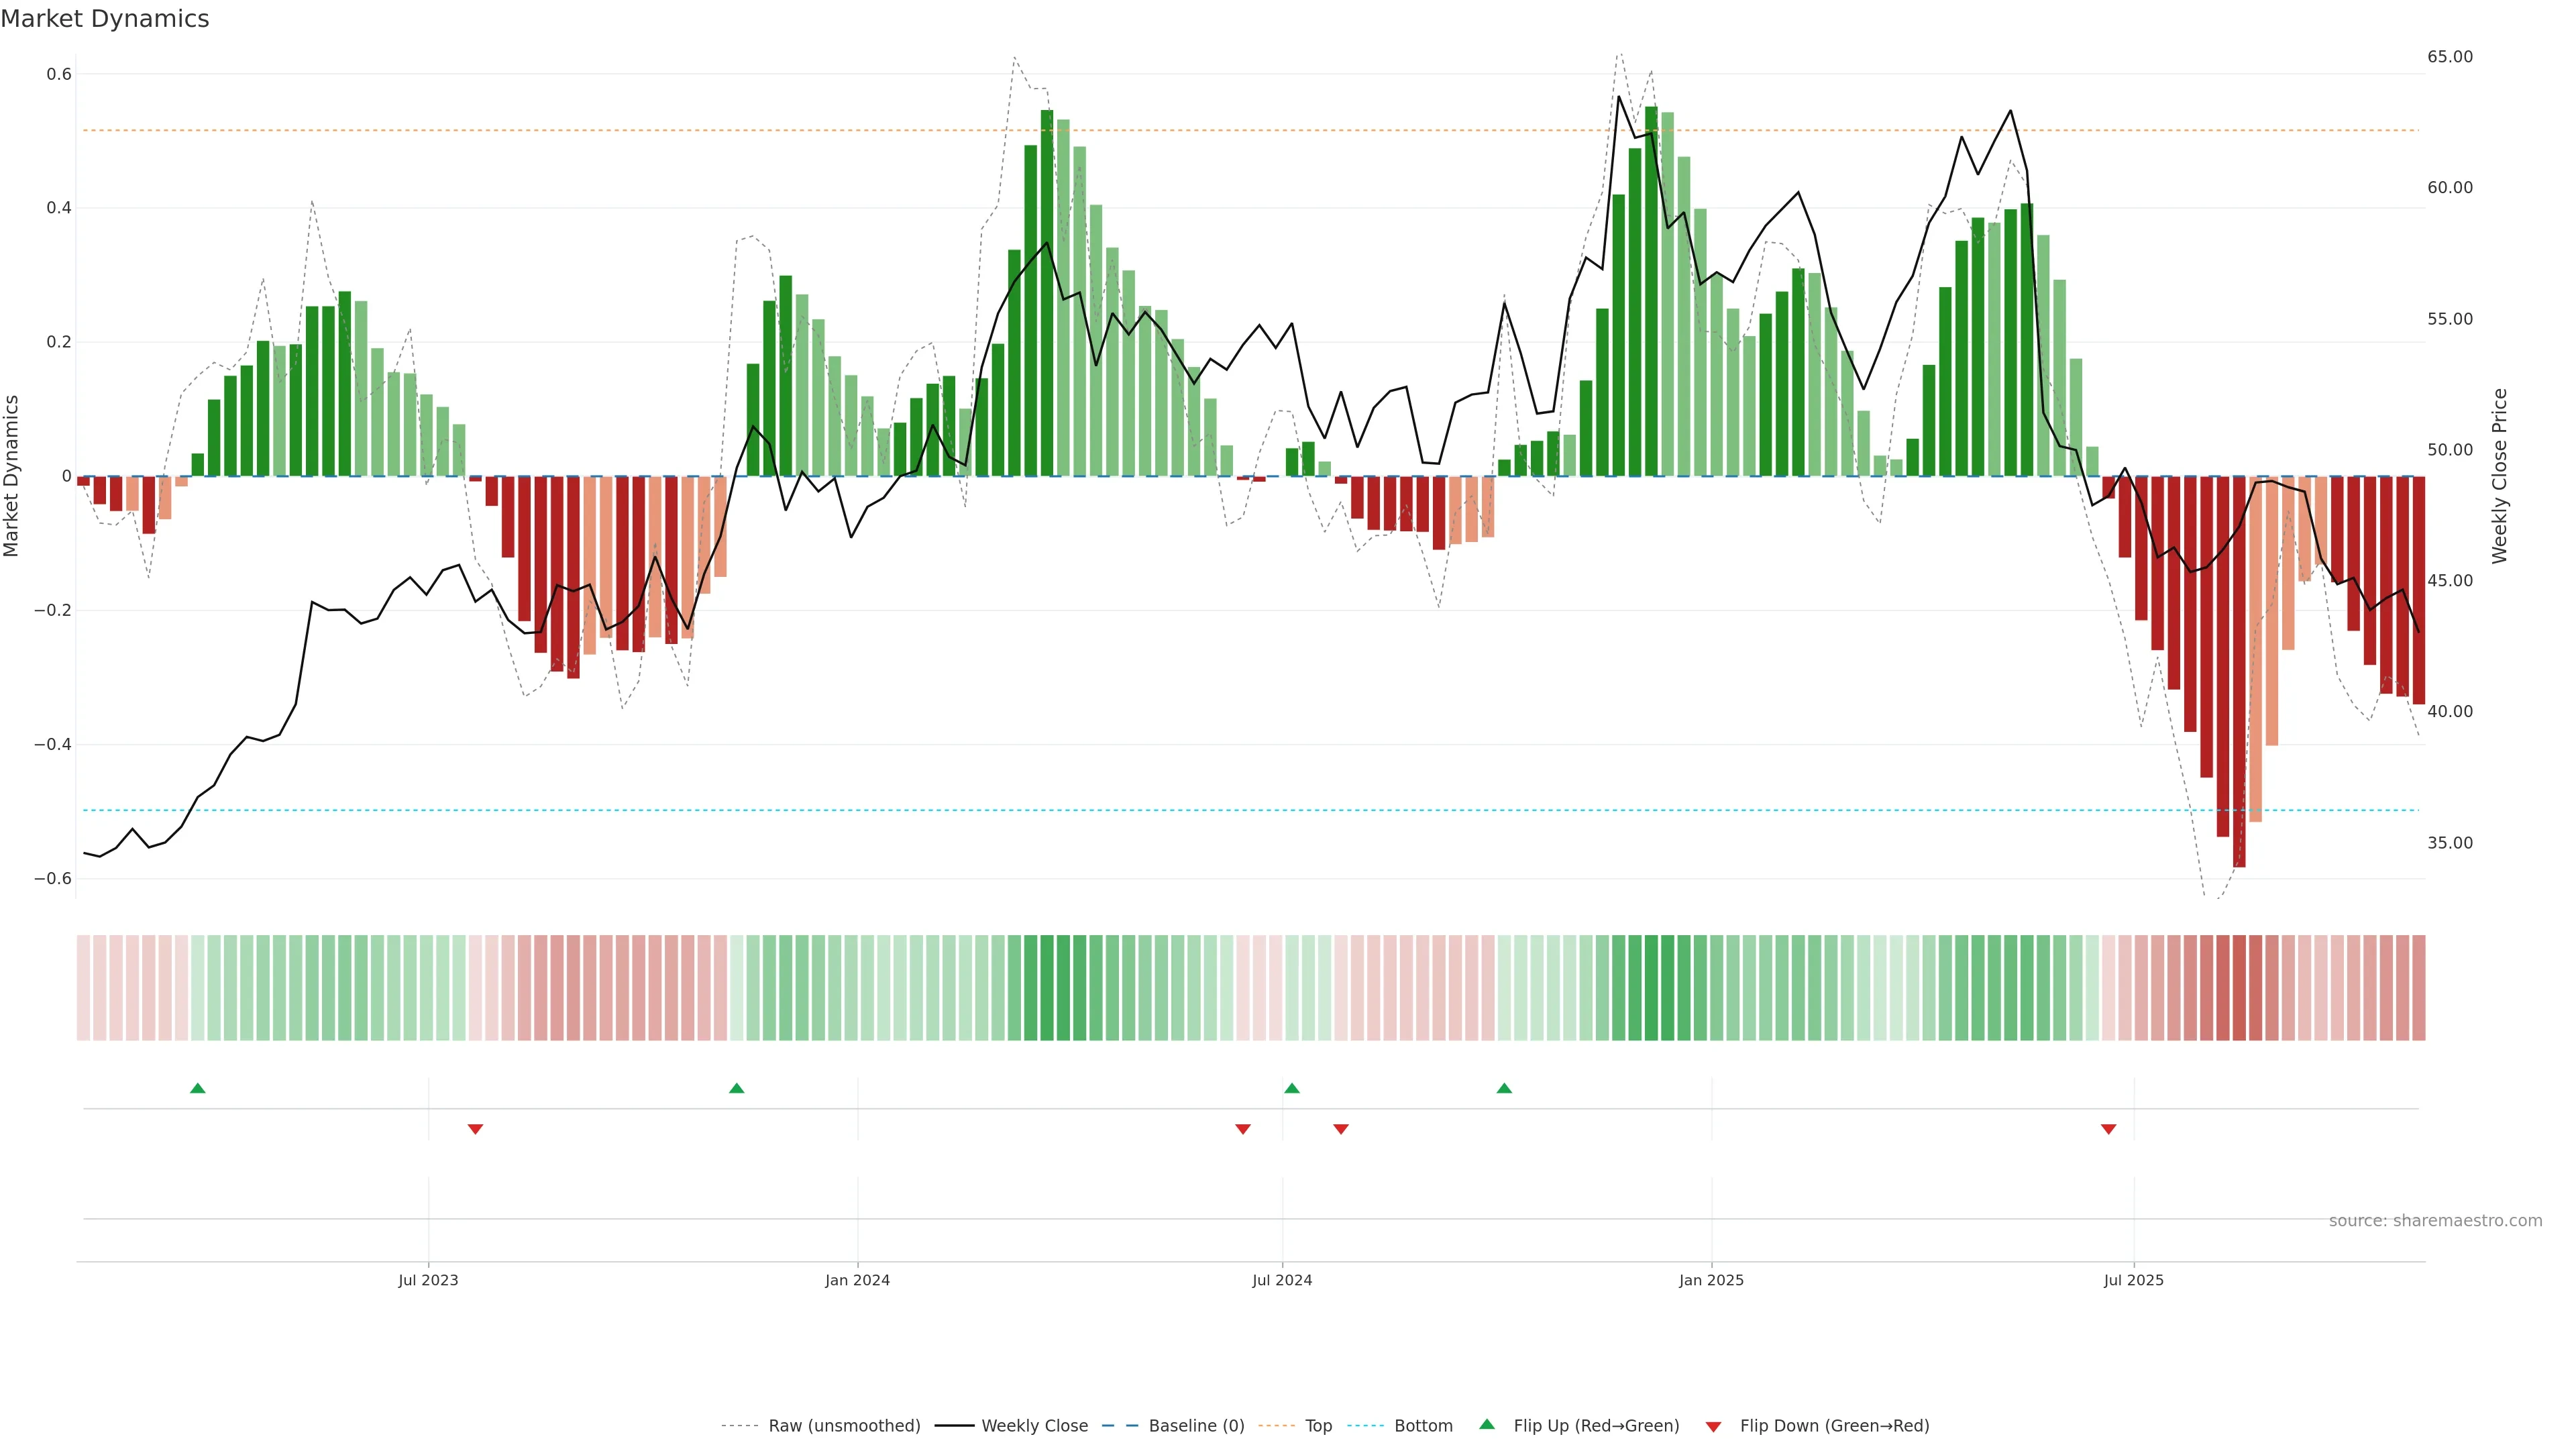Click the rightmost green flip-up triangle marker
2576x1449 pixels.
1504,1088
